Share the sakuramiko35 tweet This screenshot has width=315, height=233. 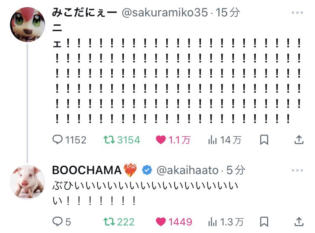pyautogui.click(x=299, y=140)
